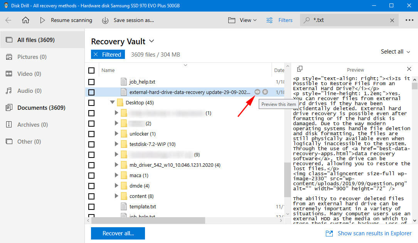Click the Filters label
The height and width of the screenshot is (243, 418).
(x=285, y=20)
